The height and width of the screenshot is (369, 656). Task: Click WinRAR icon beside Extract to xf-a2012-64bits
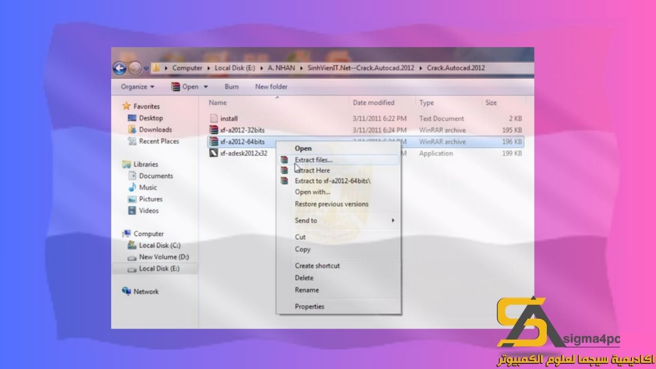(284, 181)
